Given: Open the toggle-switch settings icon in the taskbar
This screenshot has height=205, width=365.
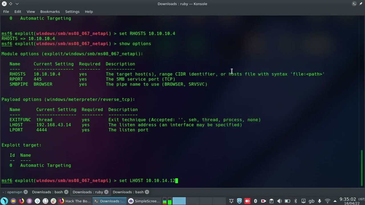Looking at the screenshot, I should coord(53,201).
